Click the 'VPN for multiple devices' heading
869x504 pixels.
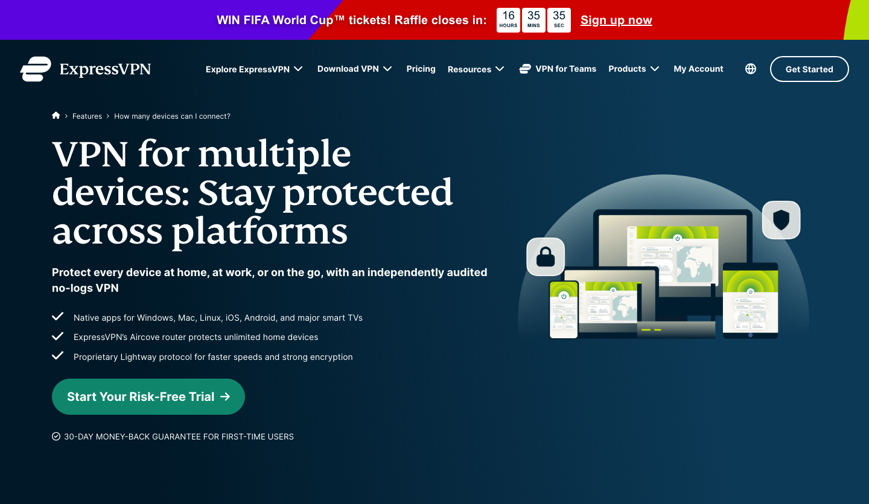tap(252, 193)
